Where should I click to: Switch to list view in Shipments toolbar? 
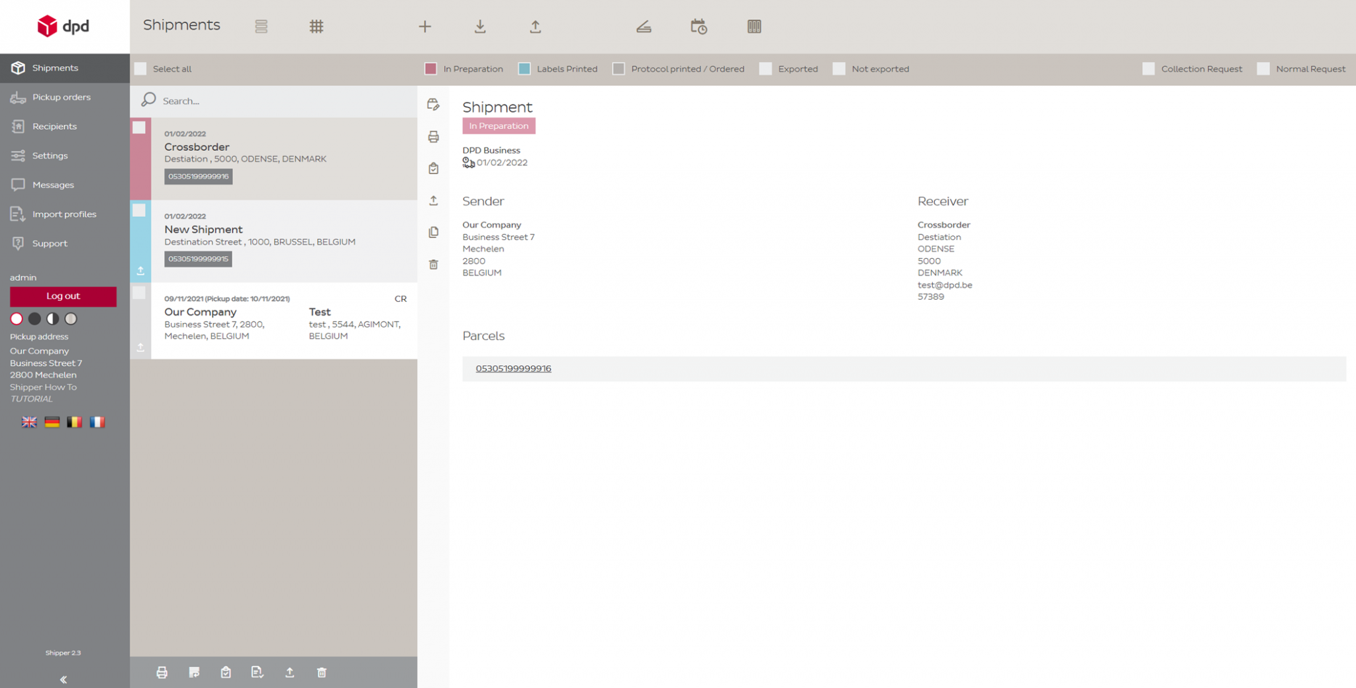pyautogui.click(x=261, y=26)
